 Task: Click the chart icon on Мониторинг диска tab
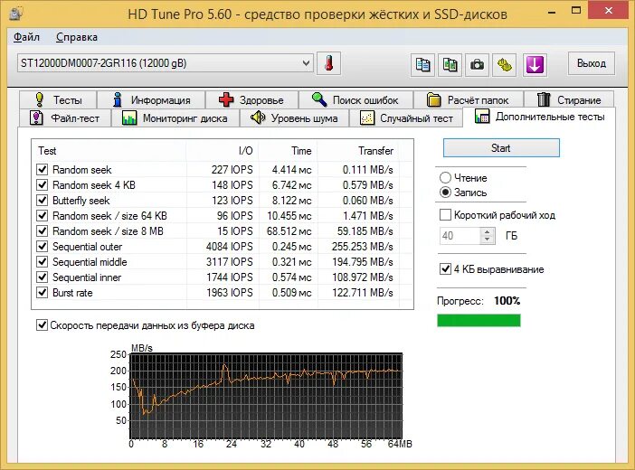tap(129, 117)
